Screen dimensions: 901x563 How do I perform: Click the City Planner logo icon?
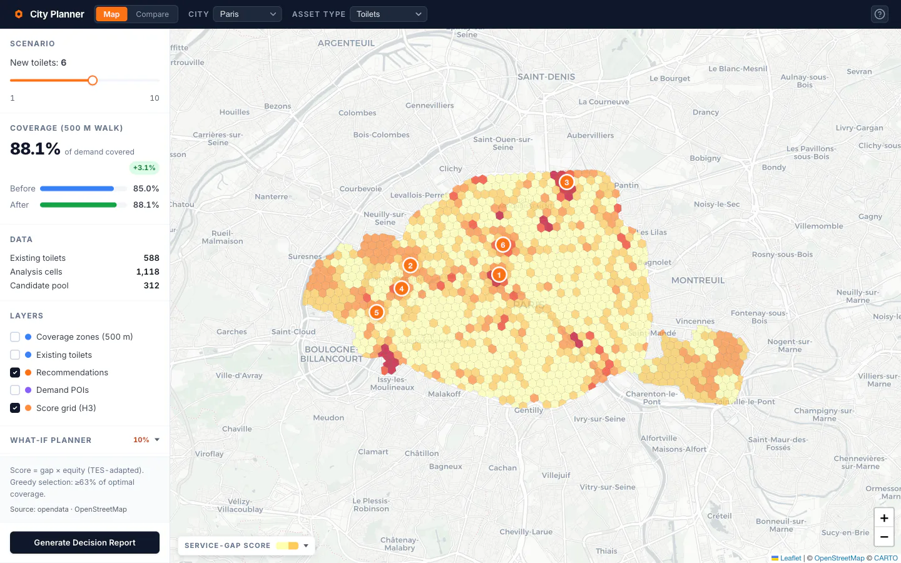[19, 14]
